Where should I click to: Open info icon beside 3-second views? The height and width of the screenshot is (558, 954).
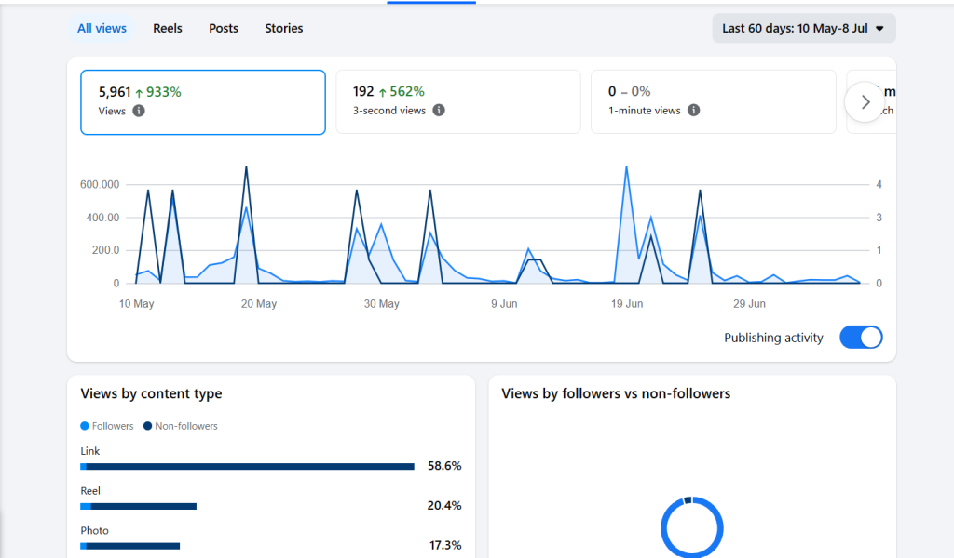point(439,110)
